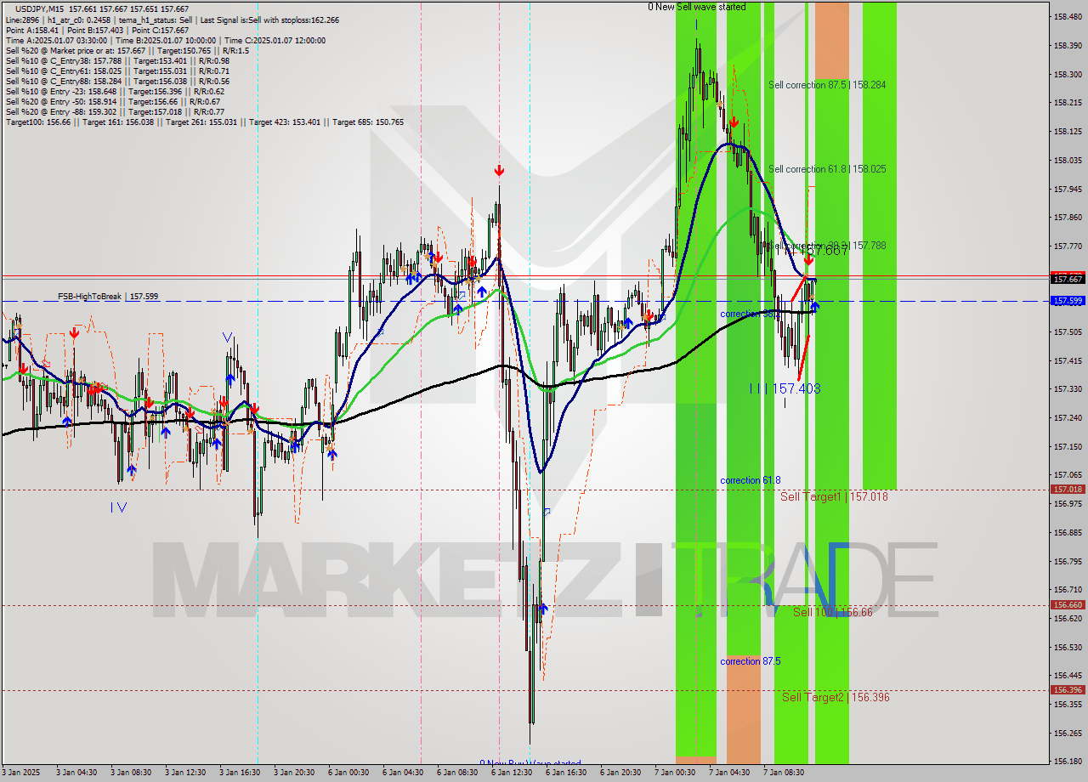Click the blue 'I V' wave label
The height and width of the screenshot is (782, 1088).
(x=119, y=507)
